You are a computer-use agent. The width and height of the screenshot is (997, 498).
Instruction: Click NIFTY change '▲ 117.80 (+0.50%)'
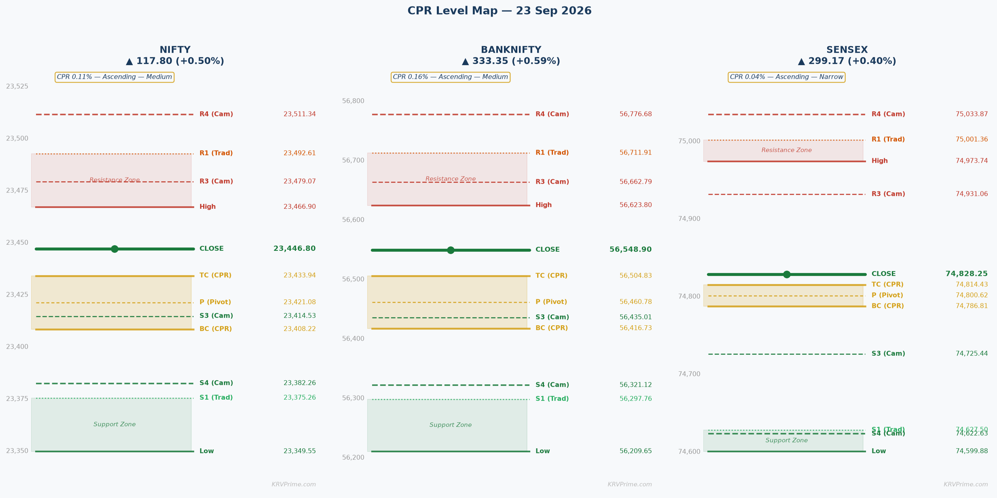175,61
